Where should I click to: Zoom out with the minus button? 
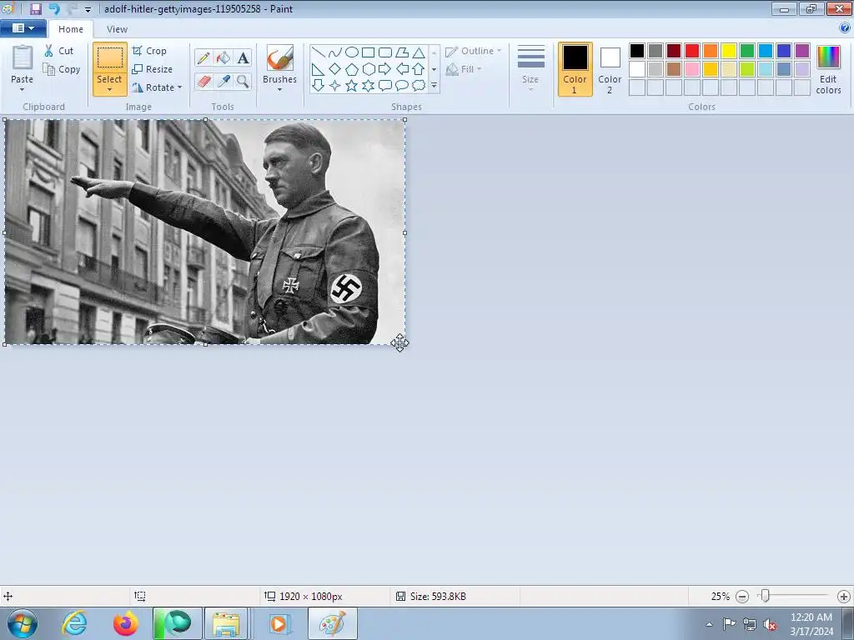click(x=741, y=597)
